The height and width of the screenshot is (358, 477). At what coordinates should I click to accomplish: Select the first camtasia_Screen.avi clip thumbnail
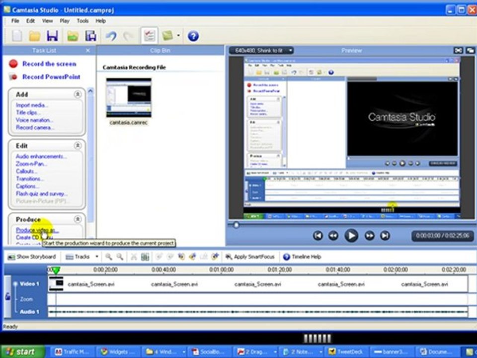point(56,284)
